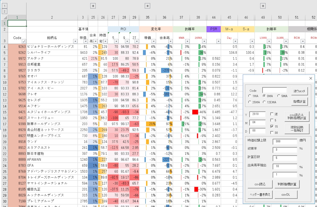
Task: Click the 指標計算 button beside 5MA
Action: pos(300,101)
